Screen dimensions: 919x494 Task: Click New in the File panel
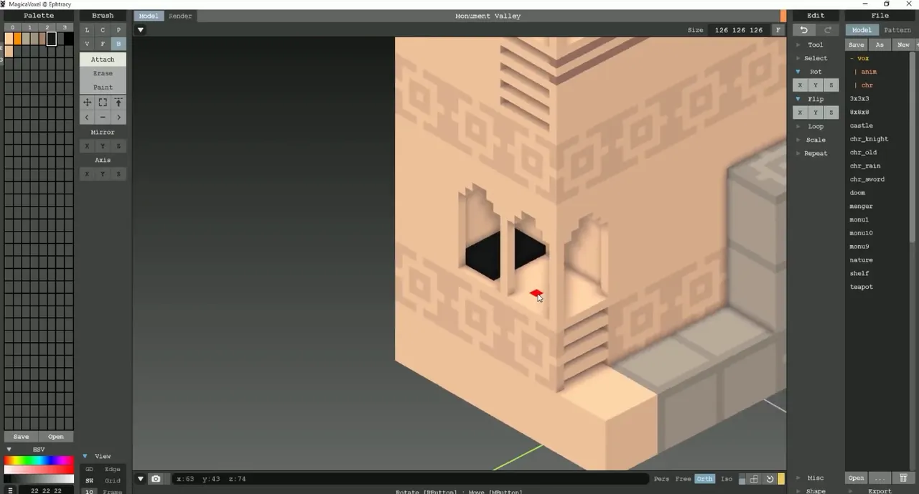903,44
